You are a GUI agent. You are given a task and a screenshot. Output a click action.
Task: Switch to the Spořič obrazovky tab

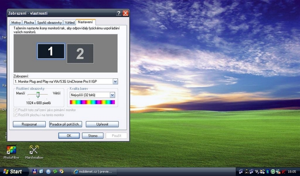click(x=49, y=23)
